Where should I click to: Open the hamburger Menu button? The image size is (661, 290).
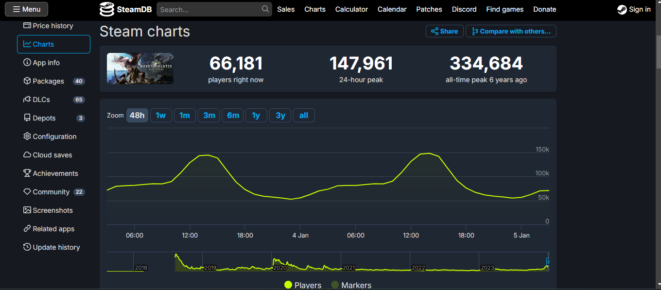(26, 9)
